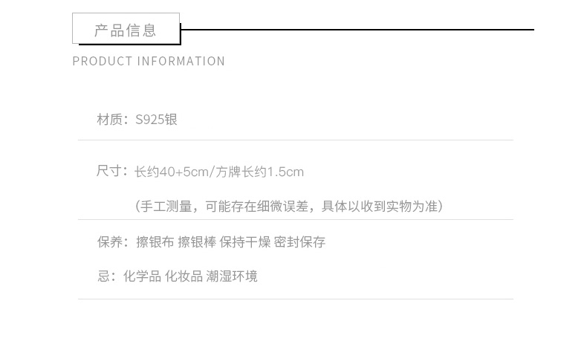Click the 化妆品 text
The image size is (587, 347).
pyautogui.click(x=184, y=276)
